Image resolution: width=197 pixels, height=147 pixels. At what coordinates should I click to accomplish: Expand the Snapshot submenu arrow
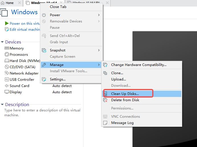pyautogui.click(x=99, y=50)
